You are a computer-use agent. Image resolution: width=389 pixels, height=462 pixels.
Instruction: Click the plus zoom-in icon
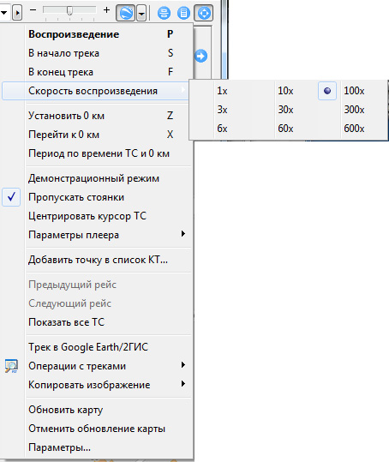click(106, 10)
